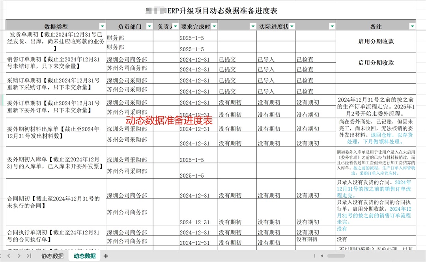This screenshot has width=426, height=262.
Task: Open the 要求完成时 column filter dropdown
Action: 214,26
